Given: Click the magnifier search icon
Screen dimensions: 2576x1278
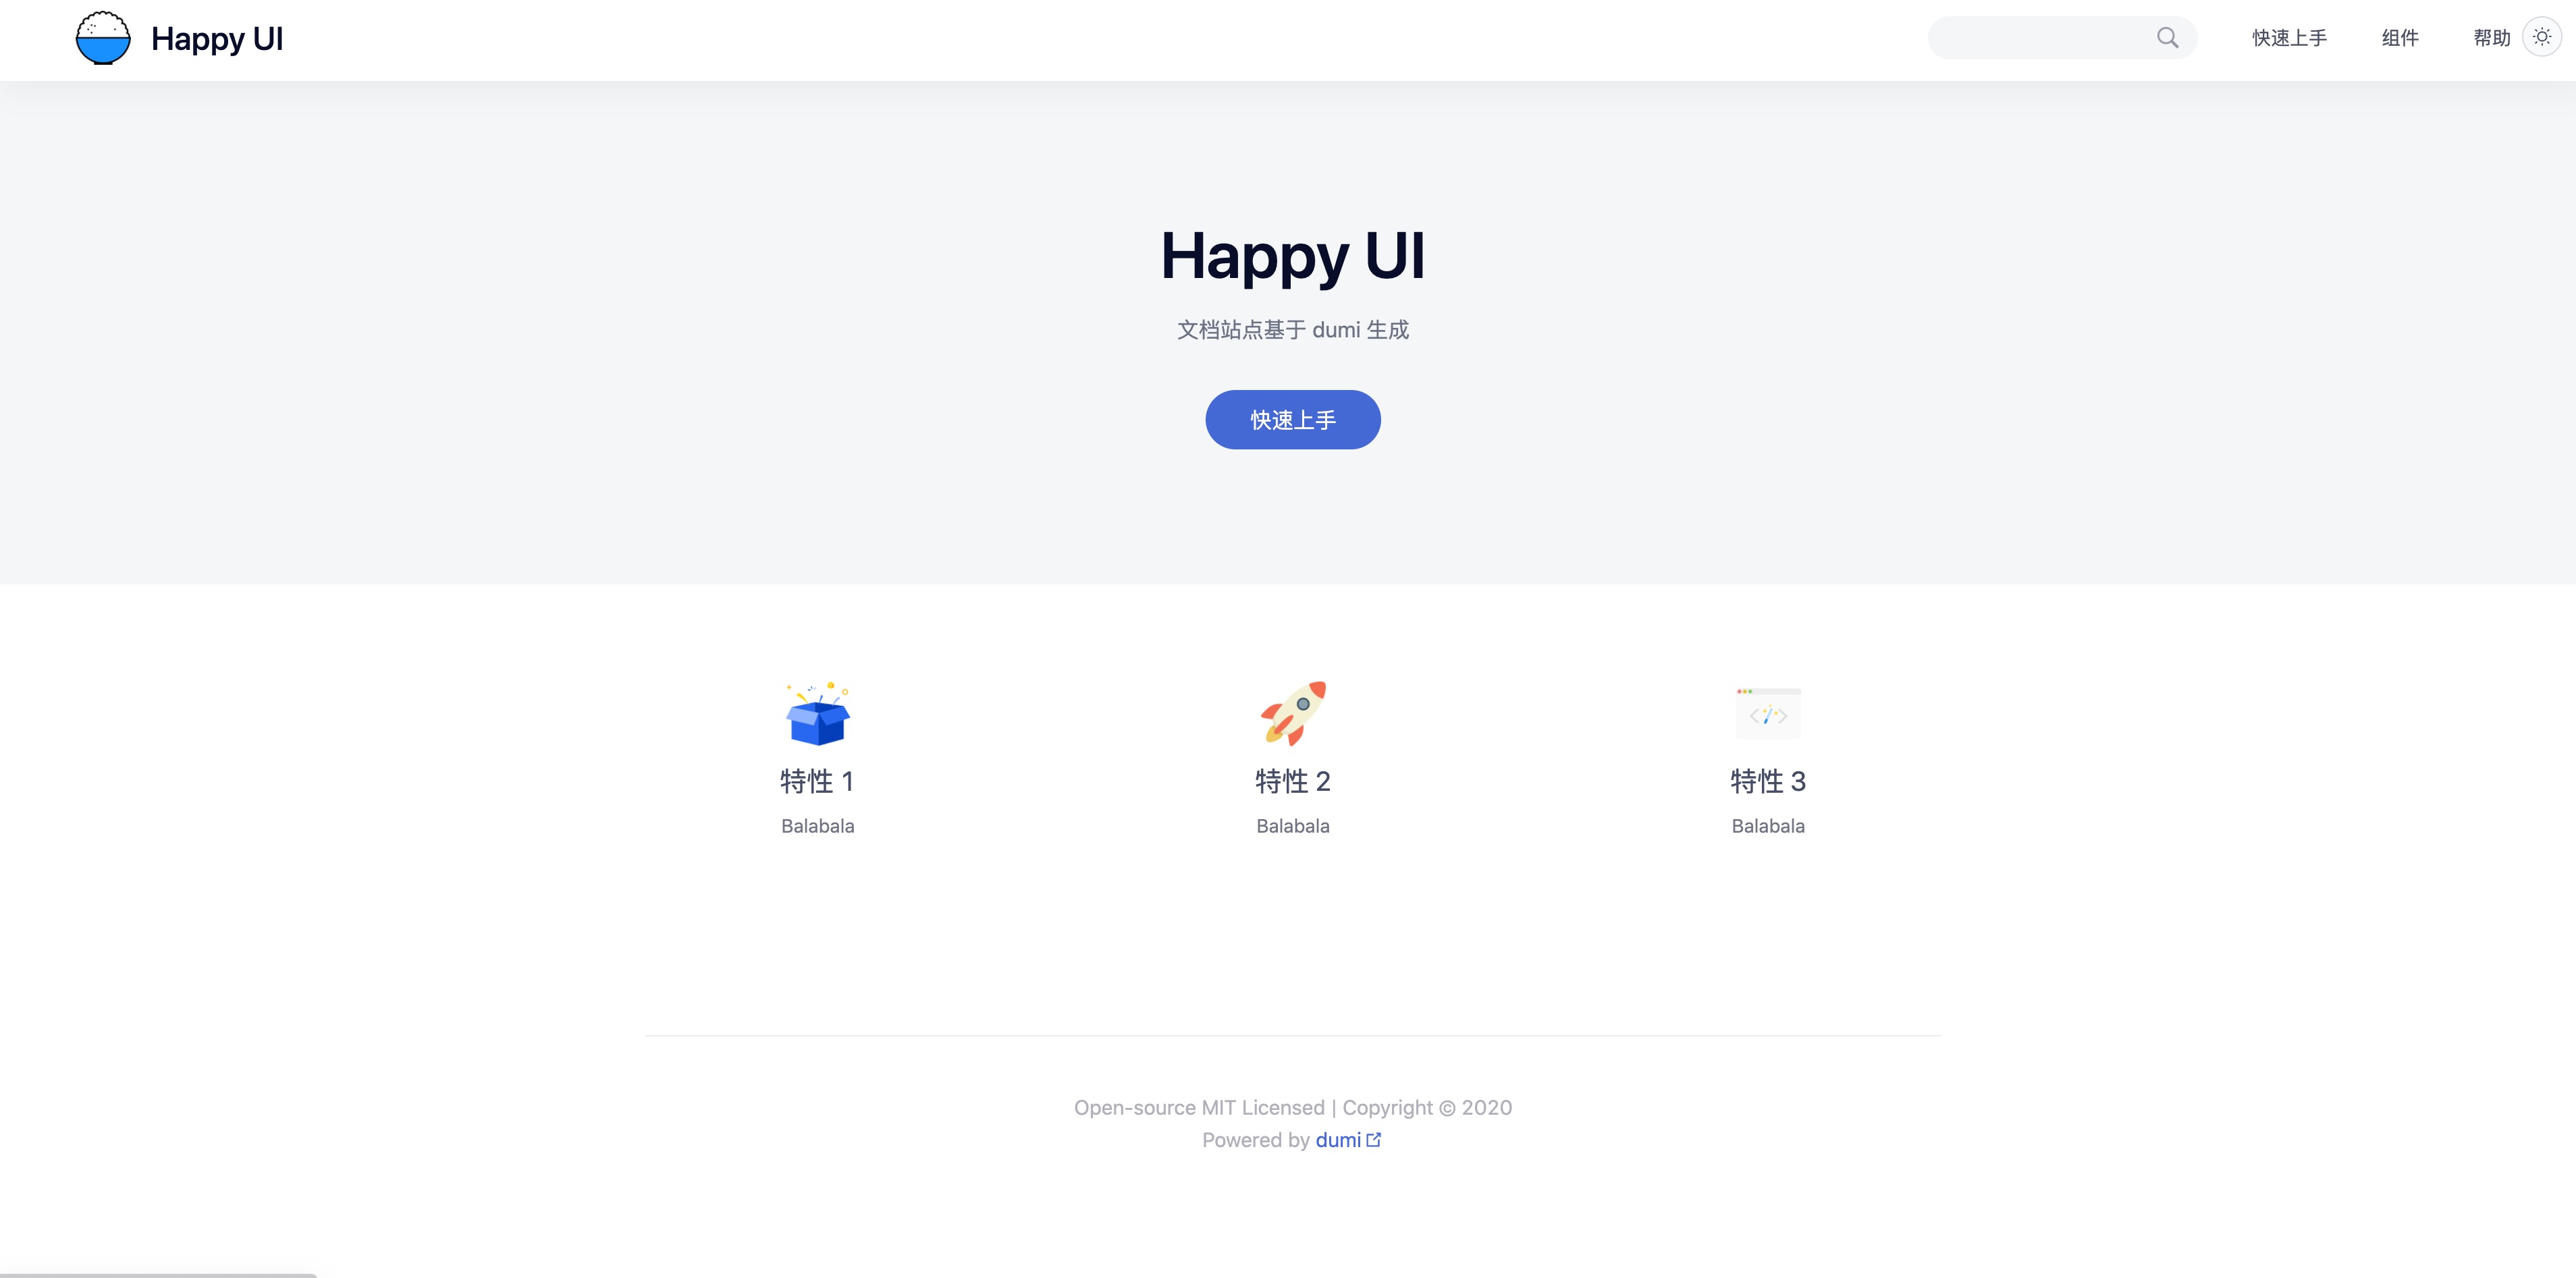Looking at the screenshot, I should tap(2167, 38).
